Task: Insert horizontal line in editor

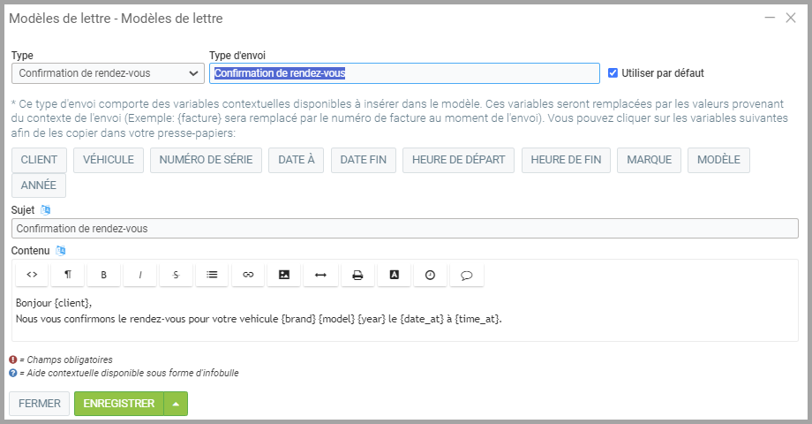Action: tap(320, 275)
